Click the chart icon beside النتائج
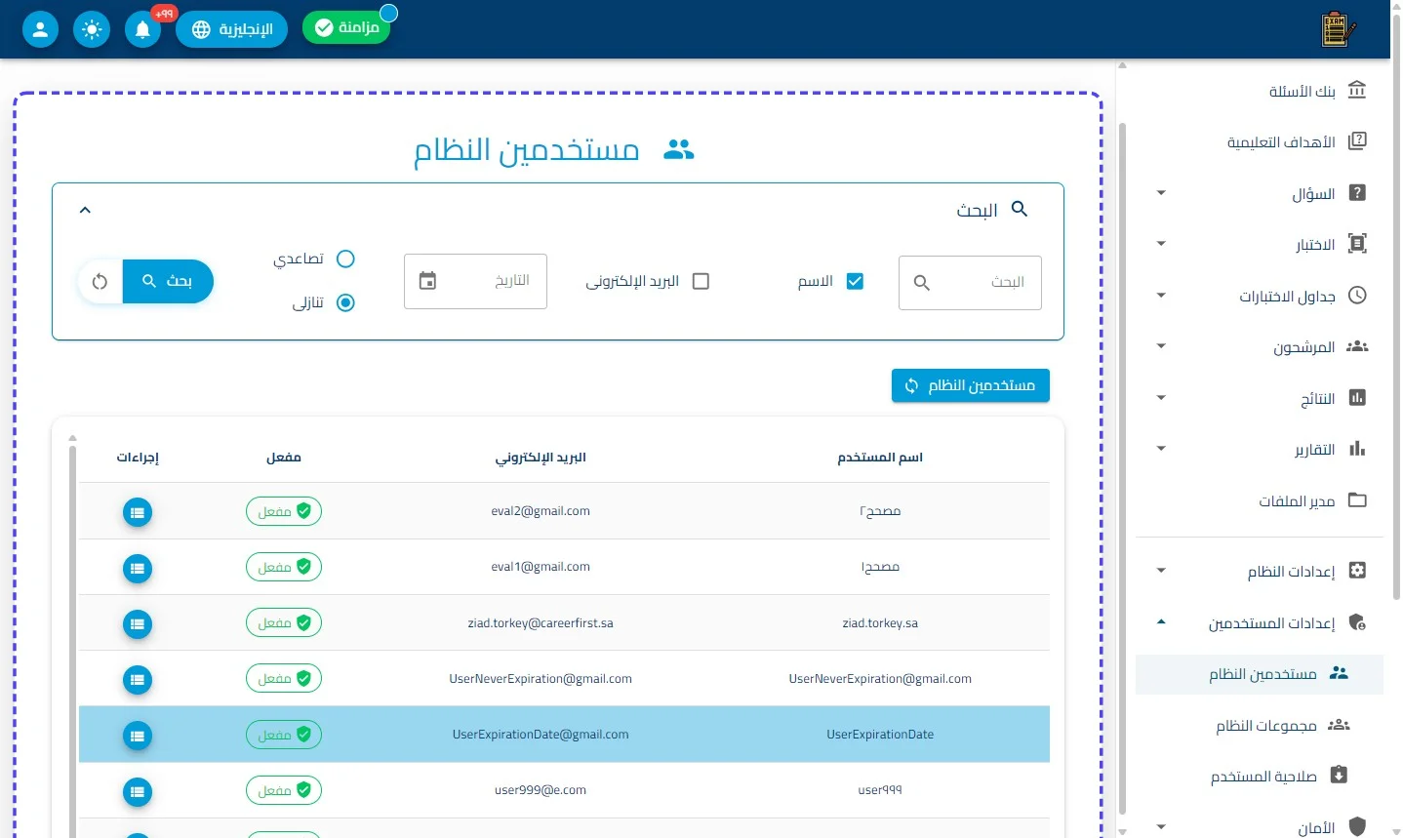 [1357, 397]
